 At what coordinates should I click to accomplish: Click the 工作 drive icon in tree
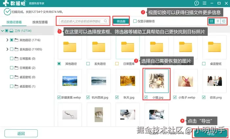coord(11,31)
